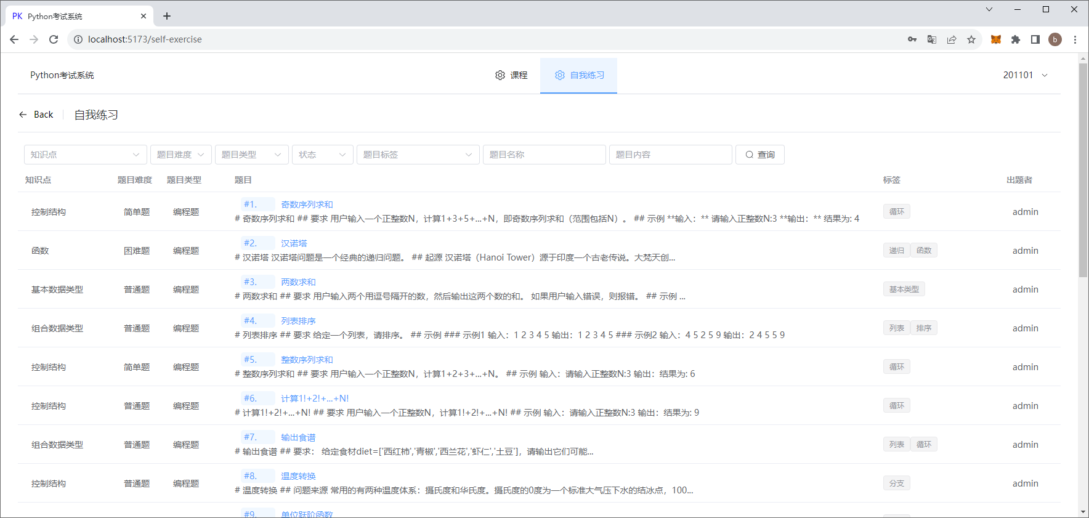
Task: Open a new browser tab
Action: (167, 16)
